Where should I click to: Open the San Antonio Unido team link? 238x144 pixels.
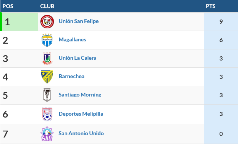coord(81,133)
